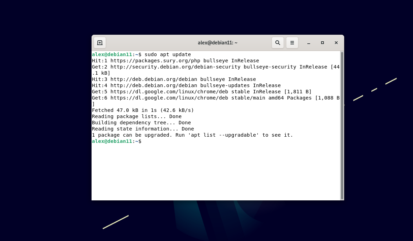Click the '1 package can be upgraded' line
The height and width of the screenshot is (241, 413).
(x=192, y=135)
